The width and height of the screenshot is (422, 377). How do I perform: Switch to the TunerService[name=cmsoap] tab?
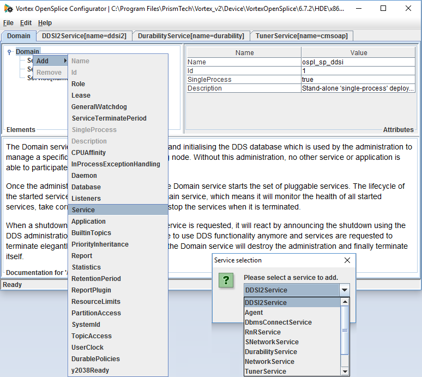(x=302, y=36)
